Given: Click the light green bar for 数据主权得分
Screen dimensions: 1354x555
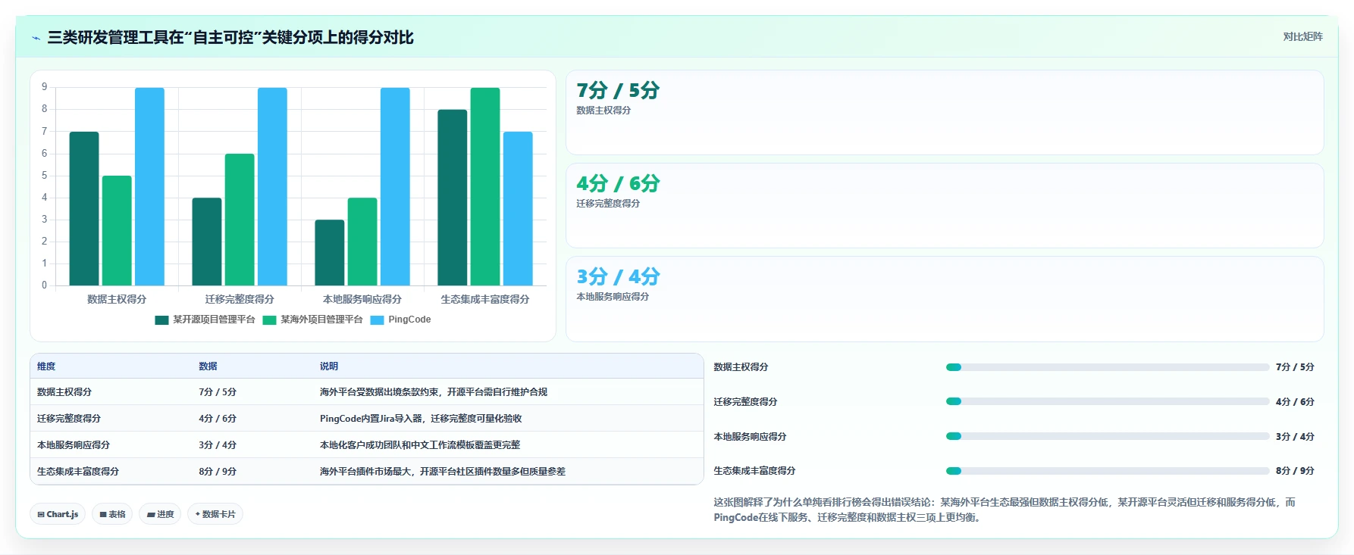Looking at the screenshot, I should coord(117,230).
